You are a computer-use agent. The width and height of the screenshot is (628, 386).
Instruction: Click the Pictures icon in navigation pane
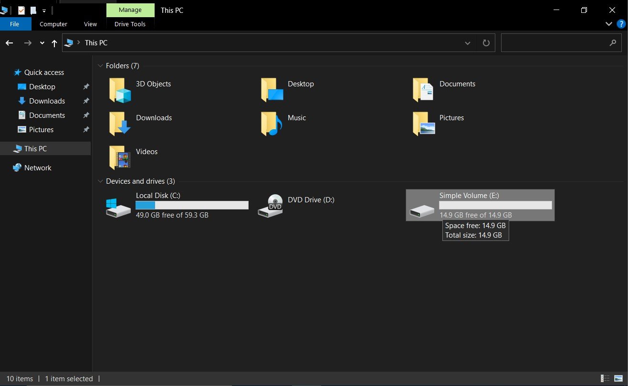coord(21,129)
